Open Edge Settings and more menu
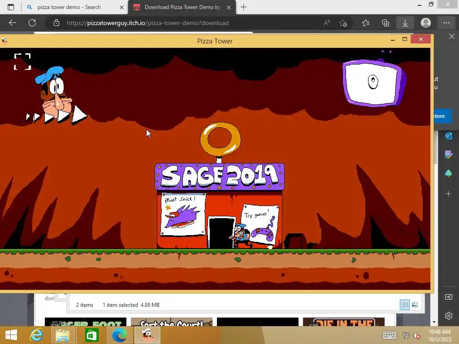This screenshot has height=344, width=459. [446, 23]
